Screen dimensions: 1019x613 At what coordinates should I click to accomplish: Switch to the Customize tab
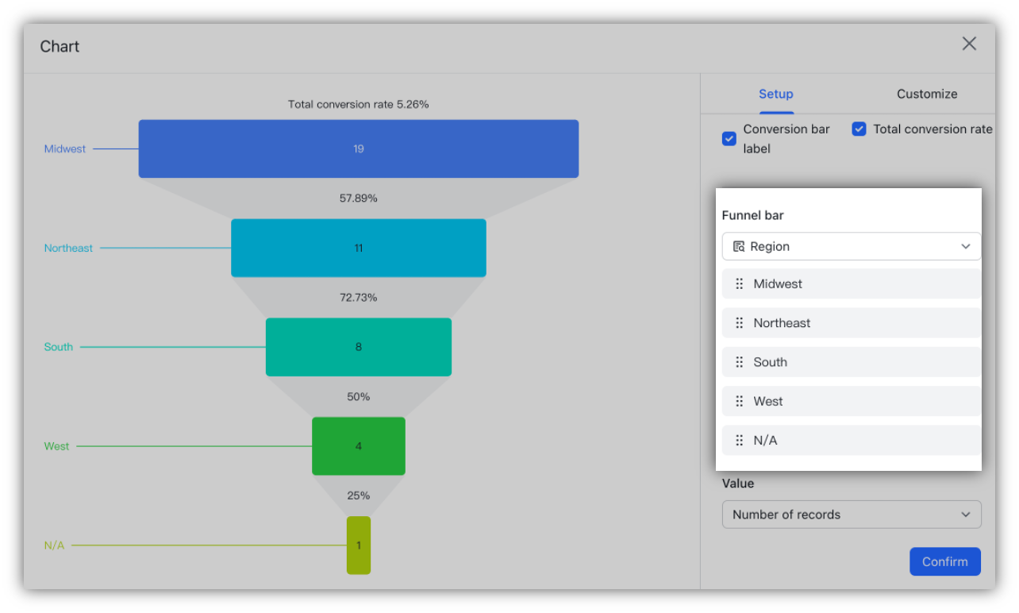click(x=927, y=94)
